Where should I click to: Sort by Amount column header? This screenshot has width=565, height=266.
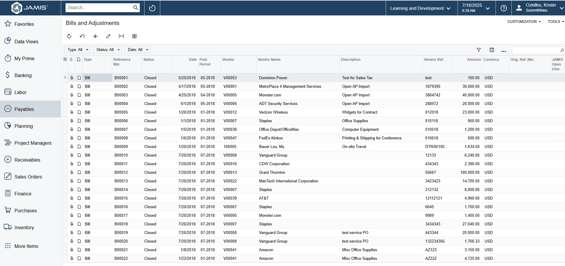click(467, 64)
